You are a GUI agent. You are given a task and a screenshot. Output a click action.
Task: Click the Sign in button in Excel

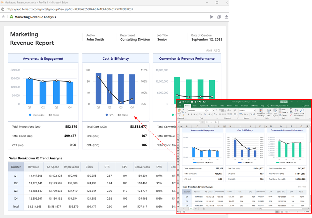(x=284, y=102)
